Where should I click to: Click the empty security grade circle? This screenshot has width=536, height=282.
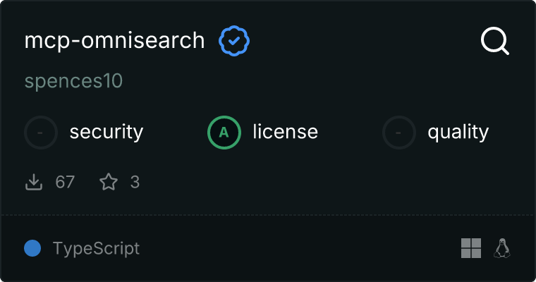[x=41, y=132]
